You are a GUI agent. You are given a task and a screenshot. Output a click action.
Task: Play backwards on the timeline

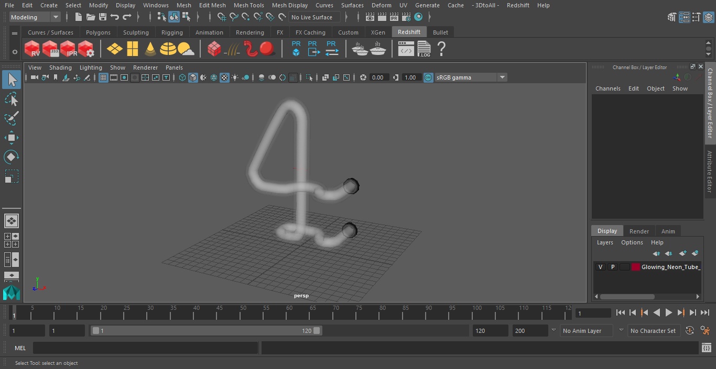click(656, 312)
